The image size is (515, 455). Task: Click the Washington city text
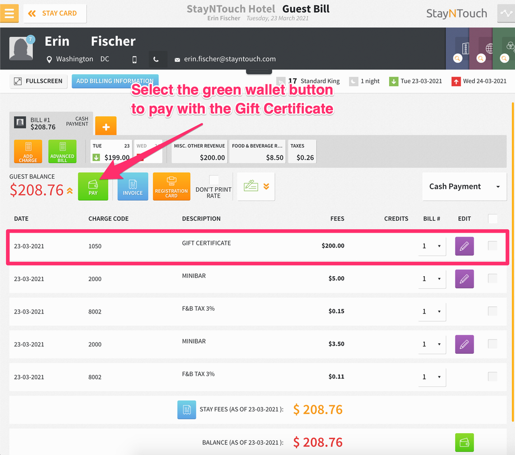[x=74, y=59]
